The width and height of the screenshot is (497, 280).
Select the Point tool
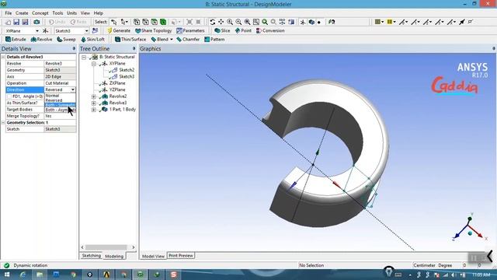[x=243, y=31]
